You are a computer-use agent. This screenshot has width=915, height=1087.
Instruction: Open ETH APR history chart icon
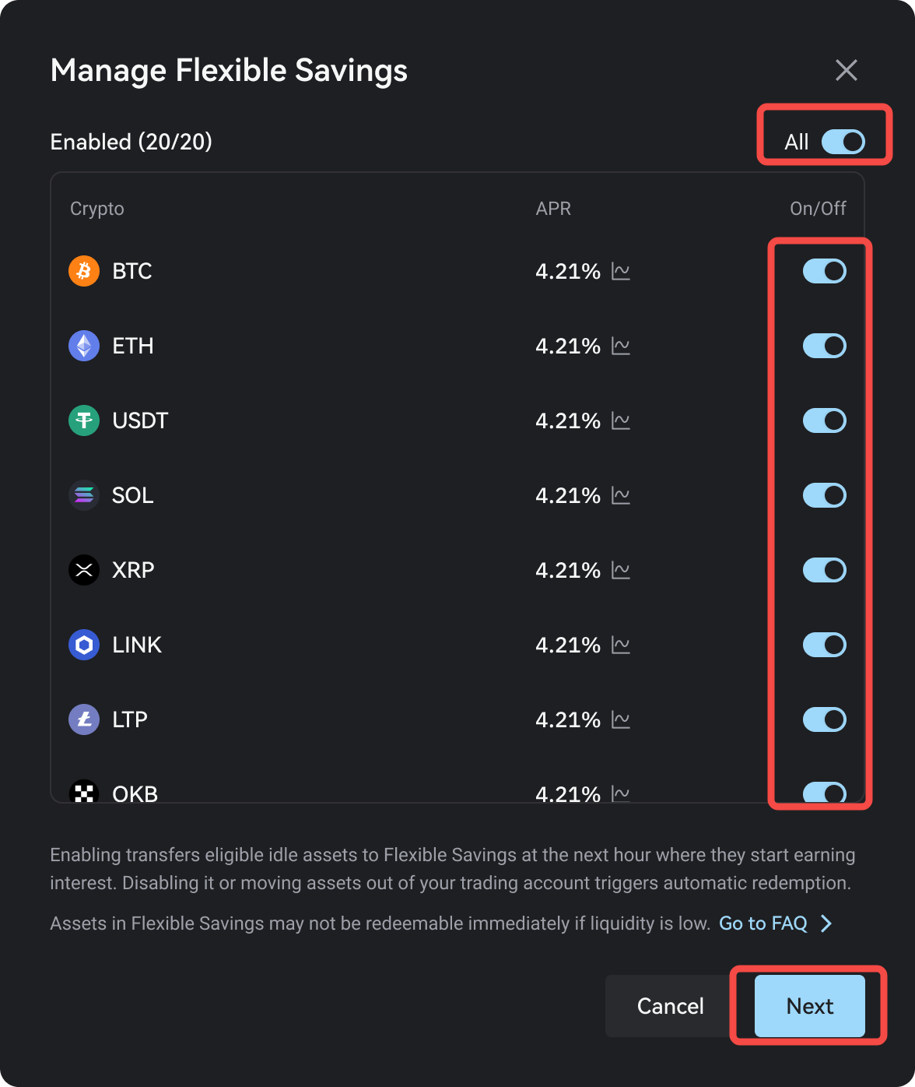click(621, 346)
